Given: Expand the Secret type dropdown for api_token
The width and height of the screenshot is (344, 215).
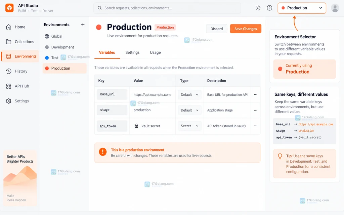Looking at the screenshot, I should 189,126.
